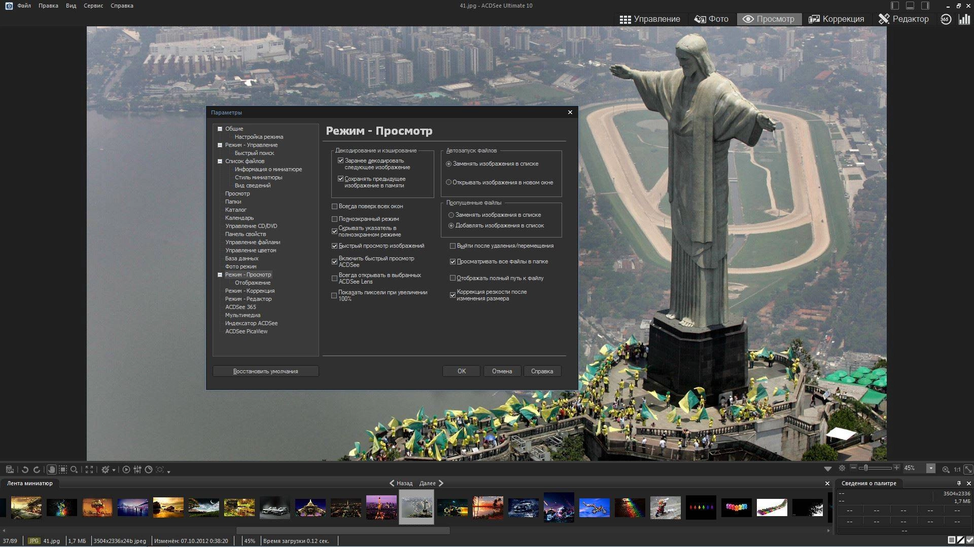Viewport: 974px width, 547px height.
Task: Enable 'Полноэкранный режим' checkbox
Action: tap(334, 219)
